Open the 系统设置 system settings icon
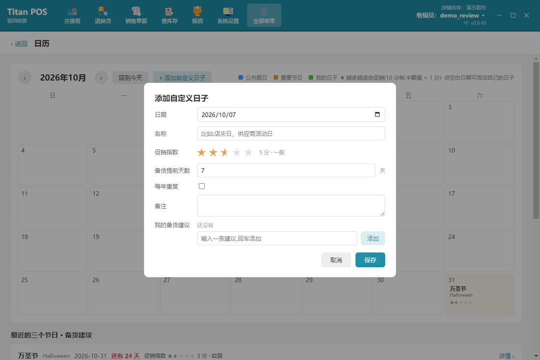The width and height of the screenshot is (540, 360). (x=228, y=16)
